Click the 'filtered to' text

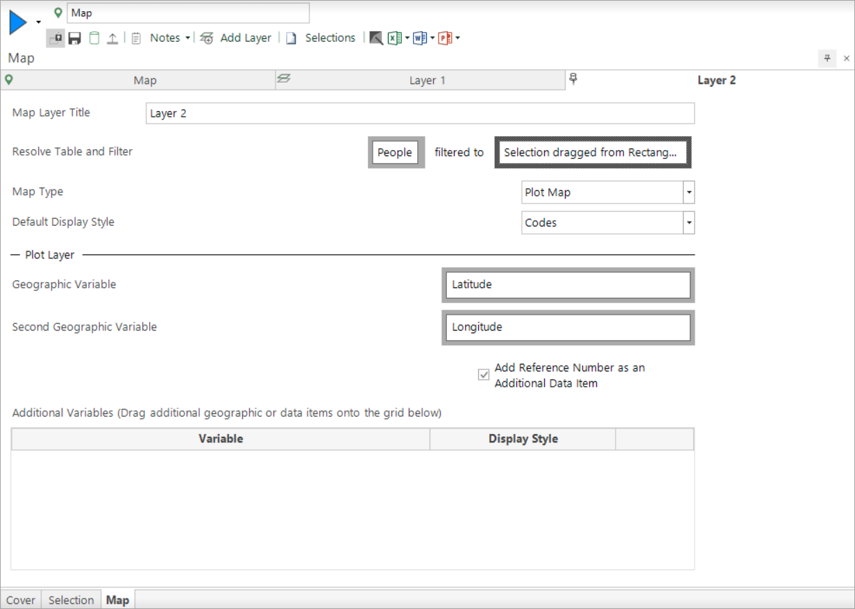459,152
